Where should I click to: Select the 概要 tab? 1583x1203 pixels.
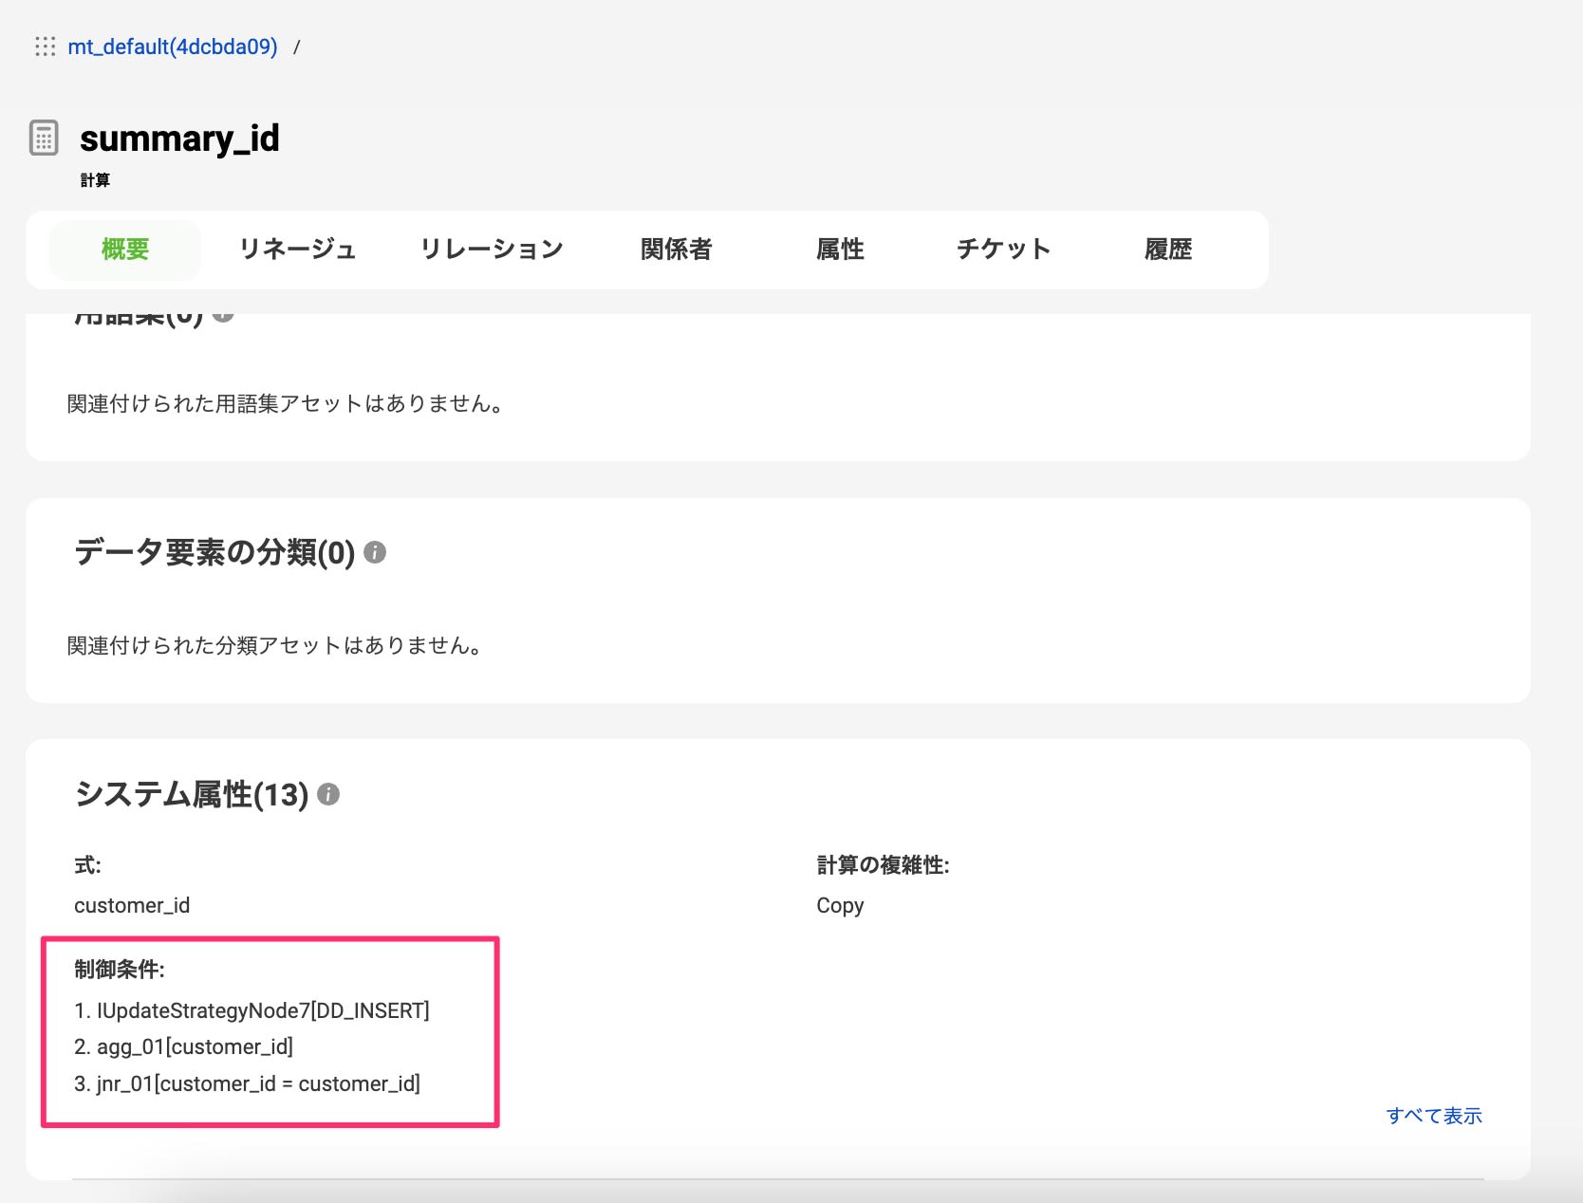pyautogui.click(x=125, y=250)
